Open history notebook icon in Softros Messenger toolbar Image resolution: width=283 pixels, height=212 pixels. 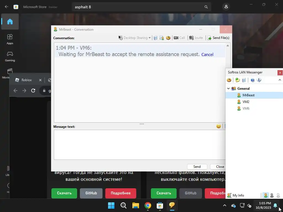(244, 80)
